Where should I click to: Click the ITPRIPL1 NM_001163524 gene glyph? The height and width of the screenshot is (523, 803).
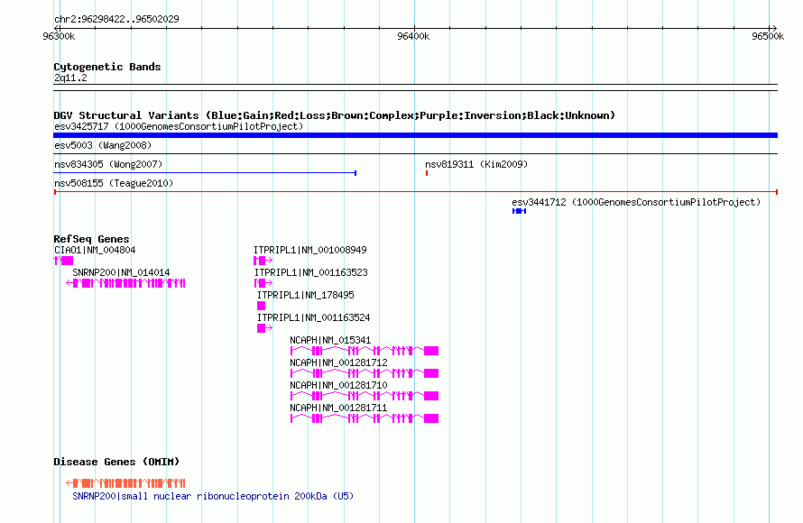point(264,328)
